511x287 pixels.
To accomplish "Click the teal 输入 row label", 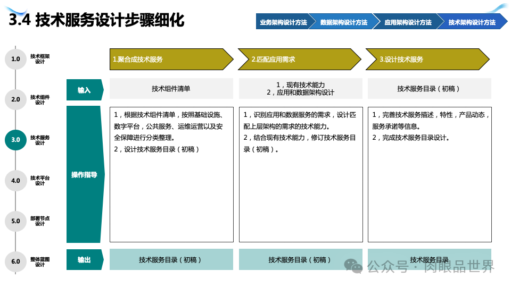I will tap(85, 90).
